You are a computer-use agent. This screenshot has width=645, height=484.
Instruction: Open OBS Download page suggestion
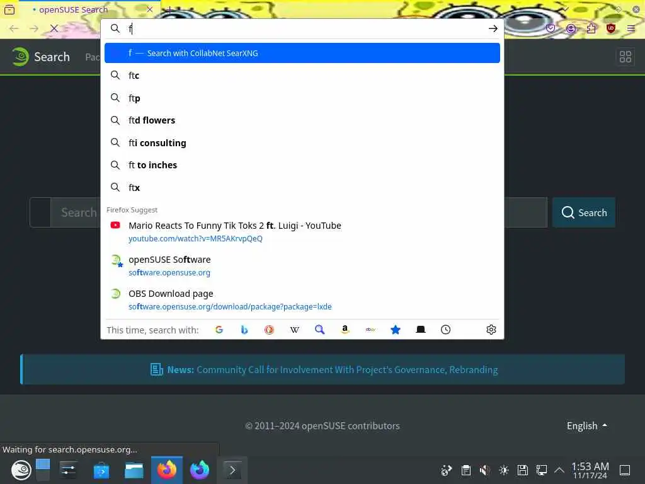click(302, 300)
